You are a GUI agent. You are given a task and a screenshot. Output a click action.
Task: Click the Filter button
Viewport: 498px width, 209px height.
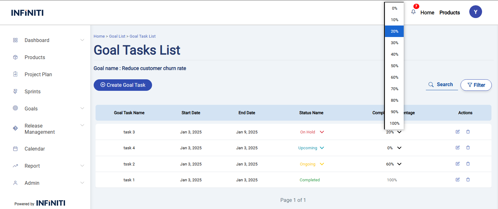point(476,85)
